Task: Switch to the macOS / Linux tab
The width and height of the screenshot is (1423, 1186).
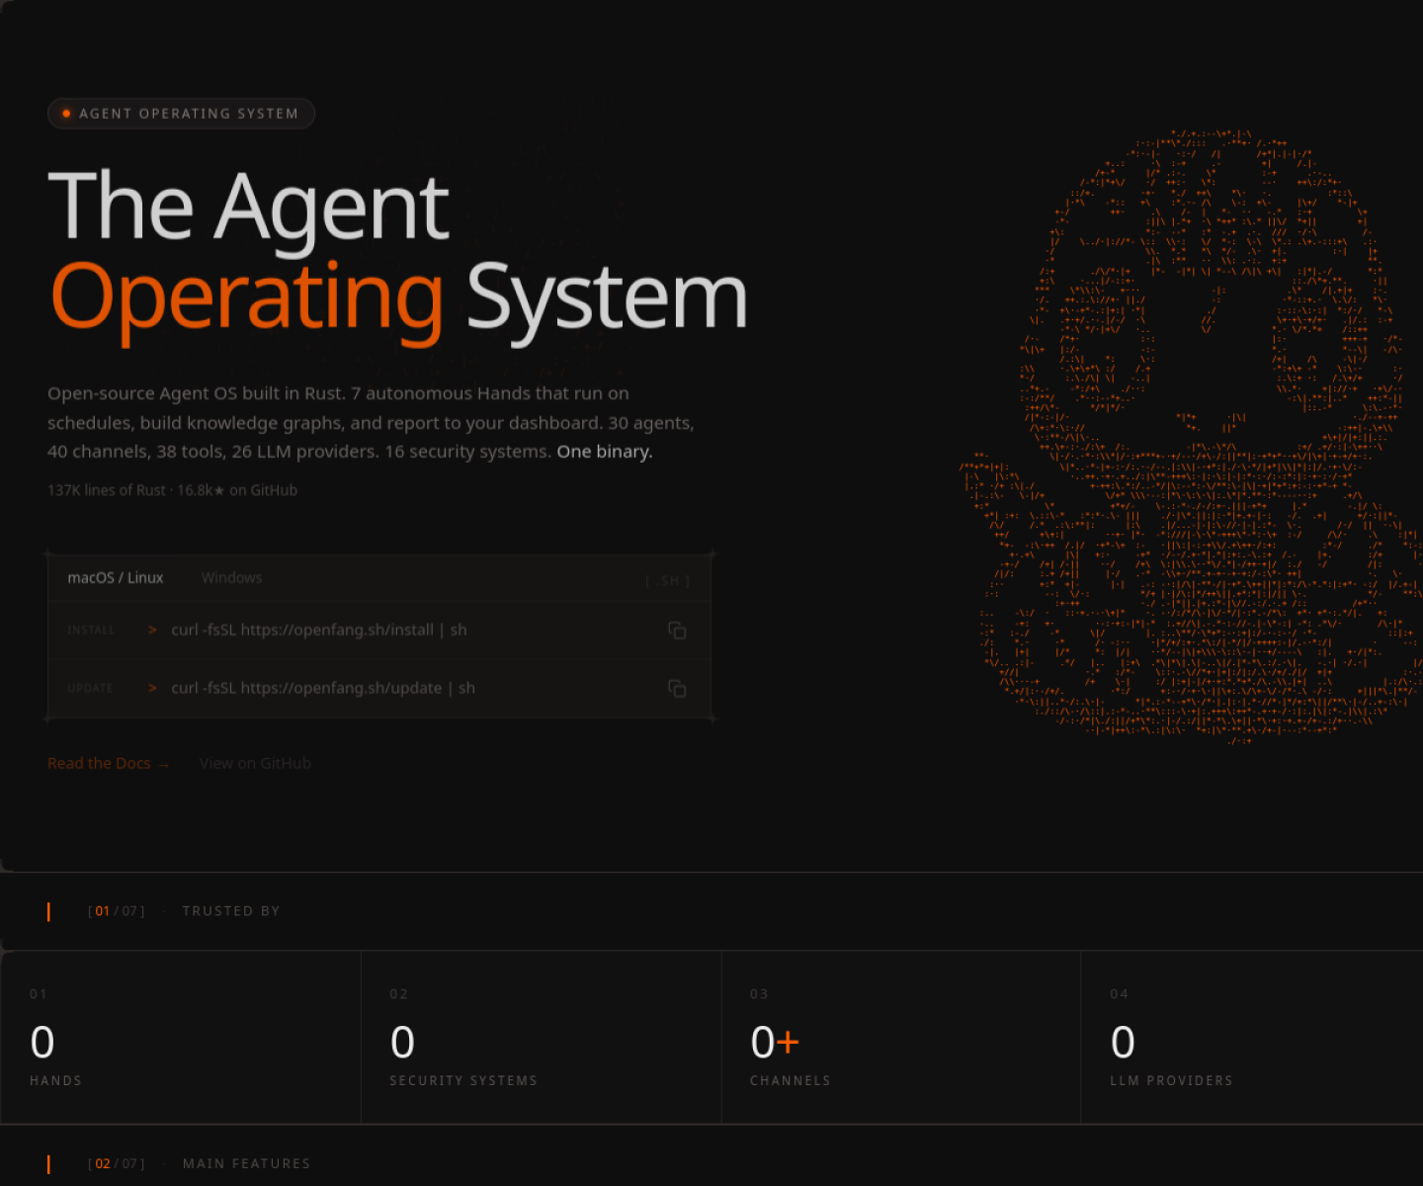Action: point(116,578)
